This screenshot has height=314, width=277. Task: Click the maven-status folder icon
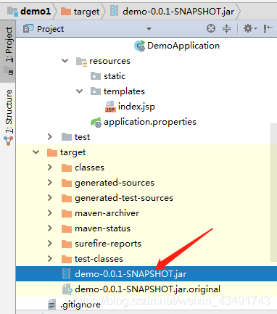pyautogui.click(x=67, y=228)
